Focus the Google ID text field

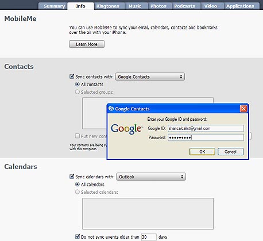[x=206, y=128]
